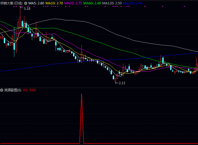The height and width of the screenshot is (145, 198).
Task: Click the MA10: 2.70 indicator label
Action: pyautogui.click(x=54, y=3)
